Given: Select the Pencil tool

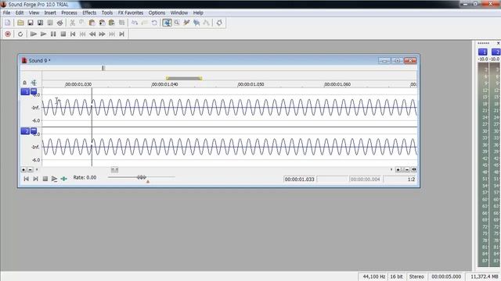Looking at the screenshot, I should (186, 23).
